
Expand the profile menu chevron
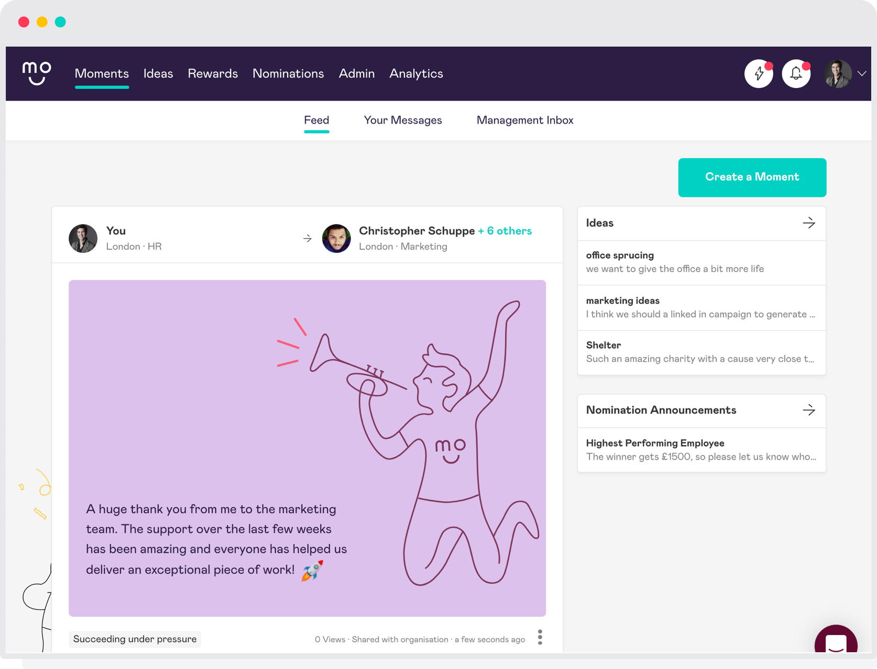click(x=862, y=74)
